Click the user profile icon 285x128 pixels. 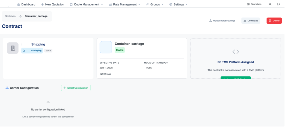[x=270, y=4]
